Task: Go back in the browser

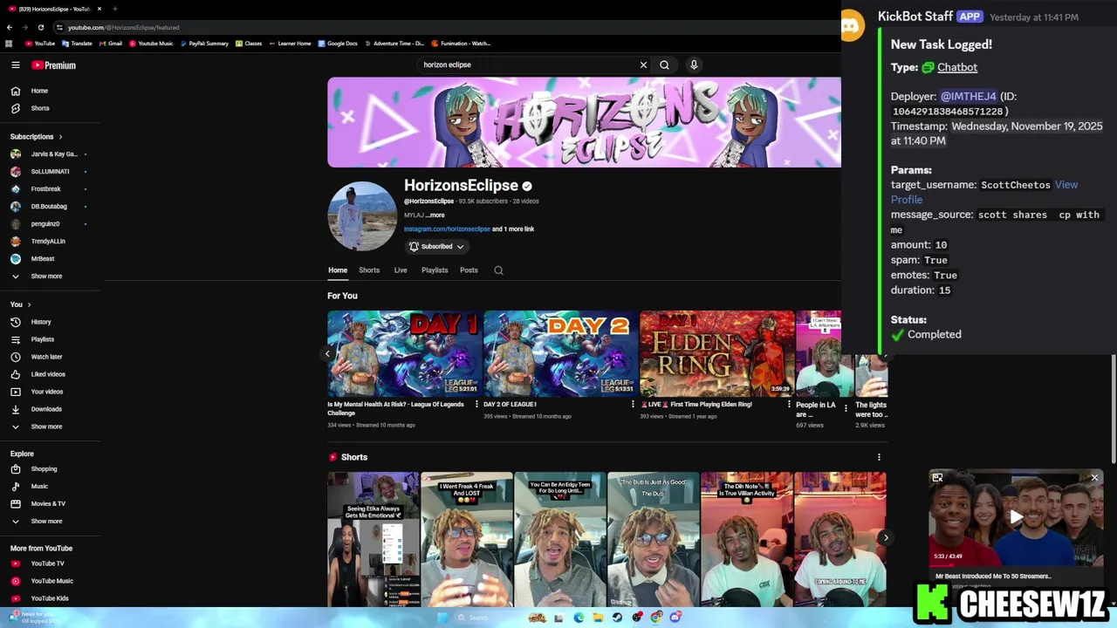Action: tap(10, 27)
